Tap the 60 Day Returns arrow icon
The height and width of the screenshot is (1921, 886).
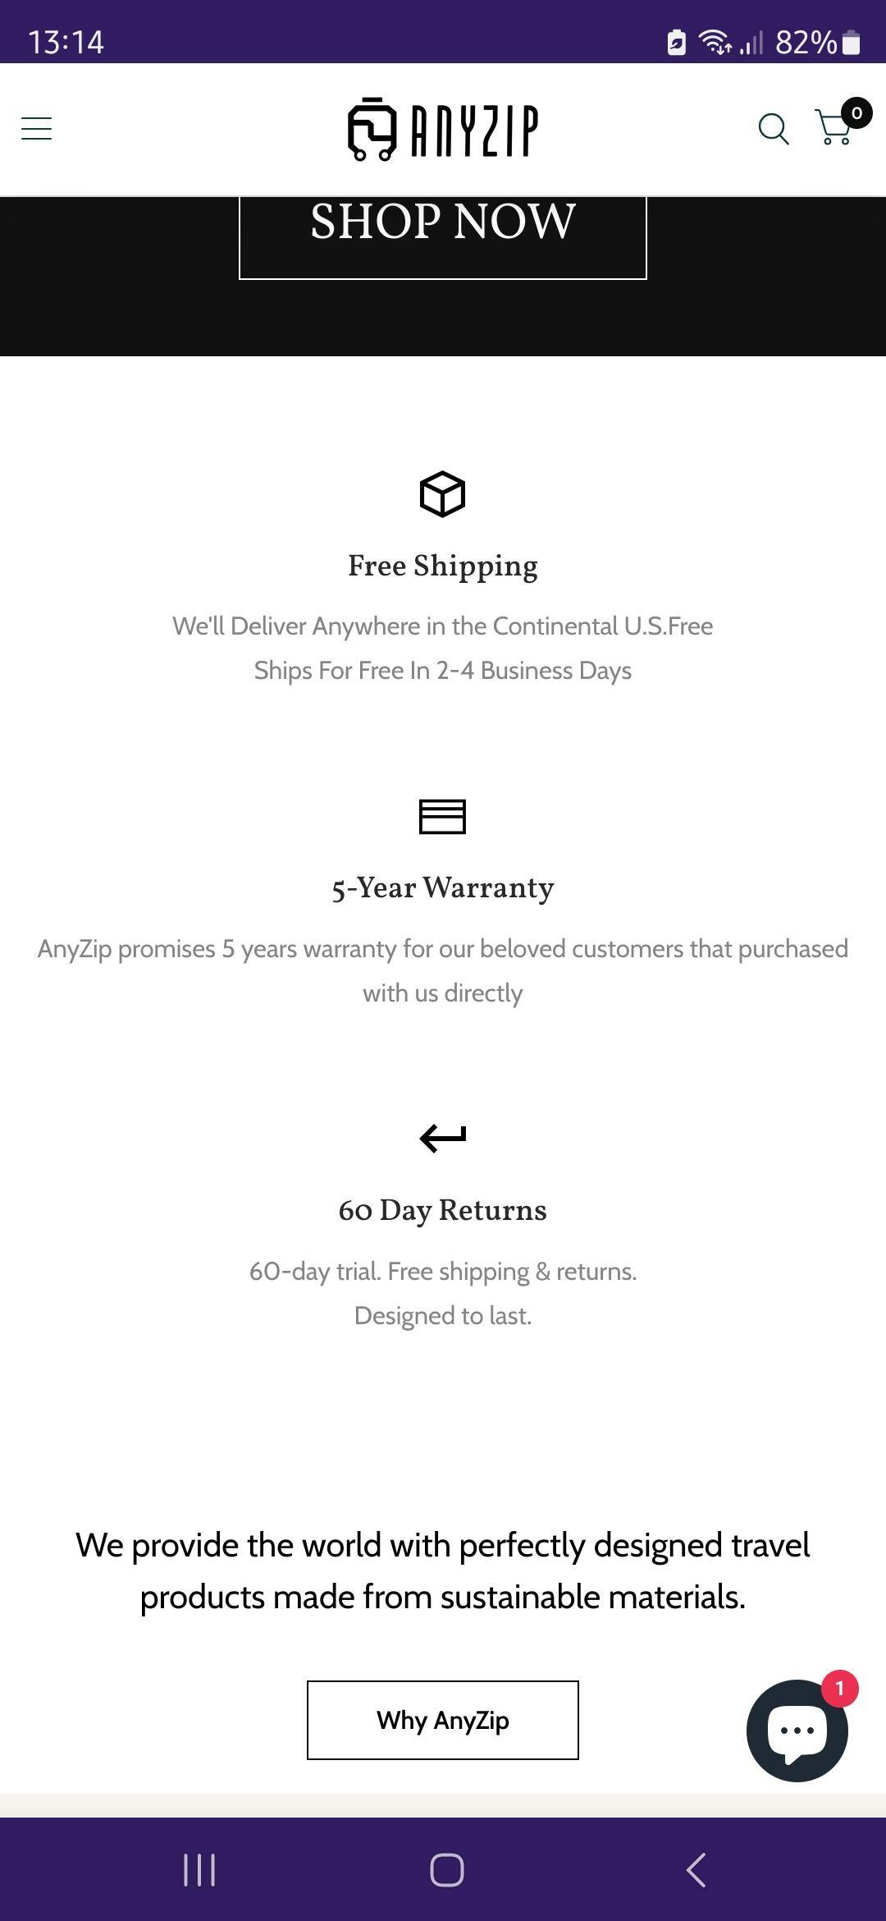(442, 1139)
